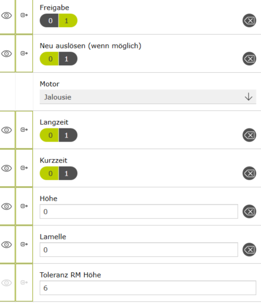
Task: Clear the Kurzzeit value icon
Action: coord(249,173)
